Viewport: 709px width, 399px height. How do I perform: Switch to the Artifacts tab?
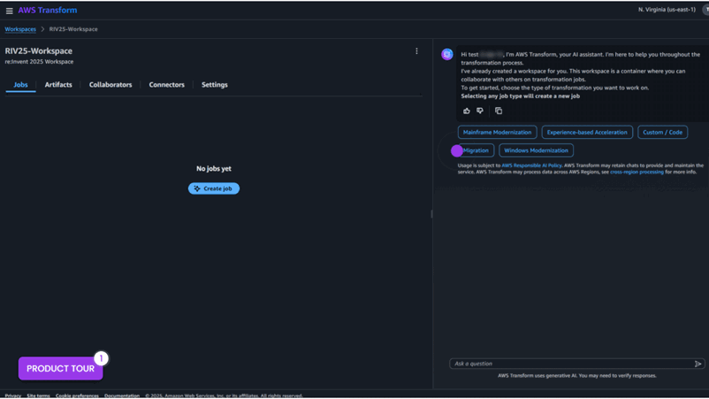point(58,85)
